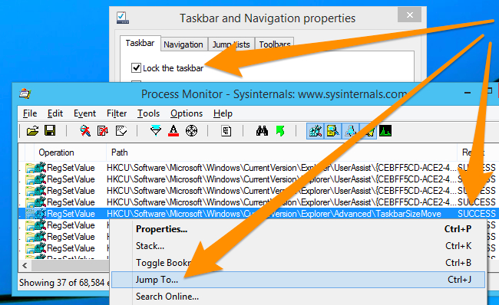Toggle Show File System Activity icon

333,131
